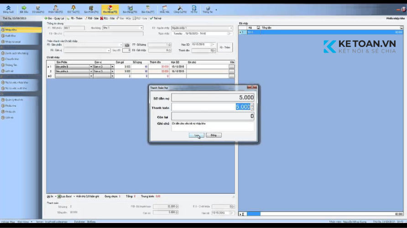Click the Đăng xuất logout icon
The width and height of the screenshot is (407, 228).
click(8, 9)
